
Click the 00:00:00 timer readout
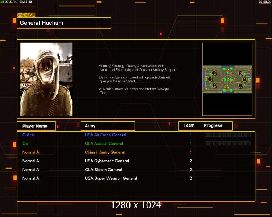265,1
